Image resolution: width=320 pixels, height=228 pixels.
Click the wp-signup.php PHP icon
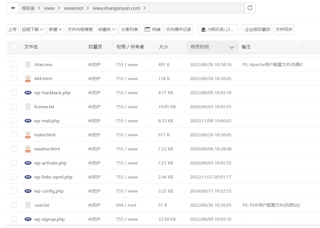point(28,219)
